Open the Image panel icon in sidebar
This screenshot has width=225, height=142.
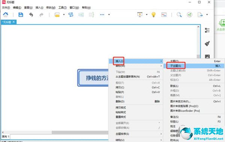point(207,57)
